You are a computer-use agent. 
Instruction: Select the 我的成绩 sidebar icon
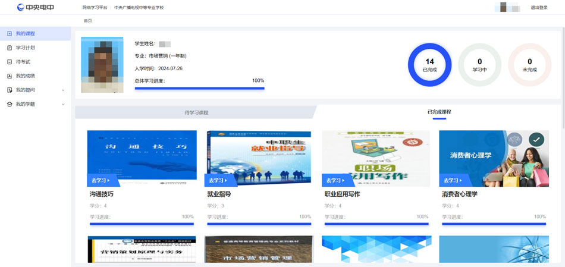(x=10, y=76)
